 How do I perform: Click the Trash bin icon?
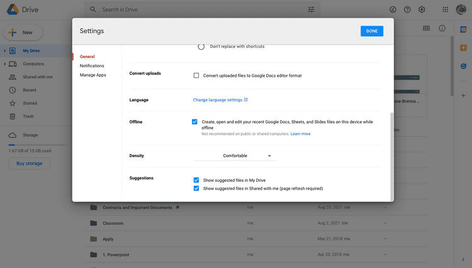[x=13, y=116]
